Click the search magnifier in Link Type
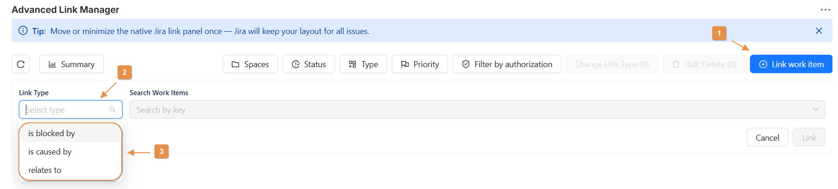This screenshot has width=838, height=189. pyautogui.click(x=112, y=110)
